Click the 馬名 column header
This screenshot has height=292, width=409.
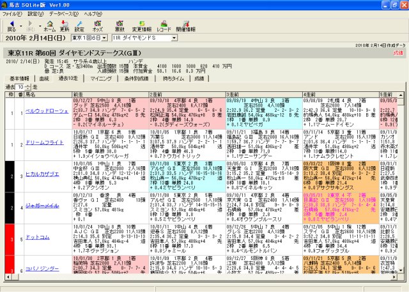48,95
